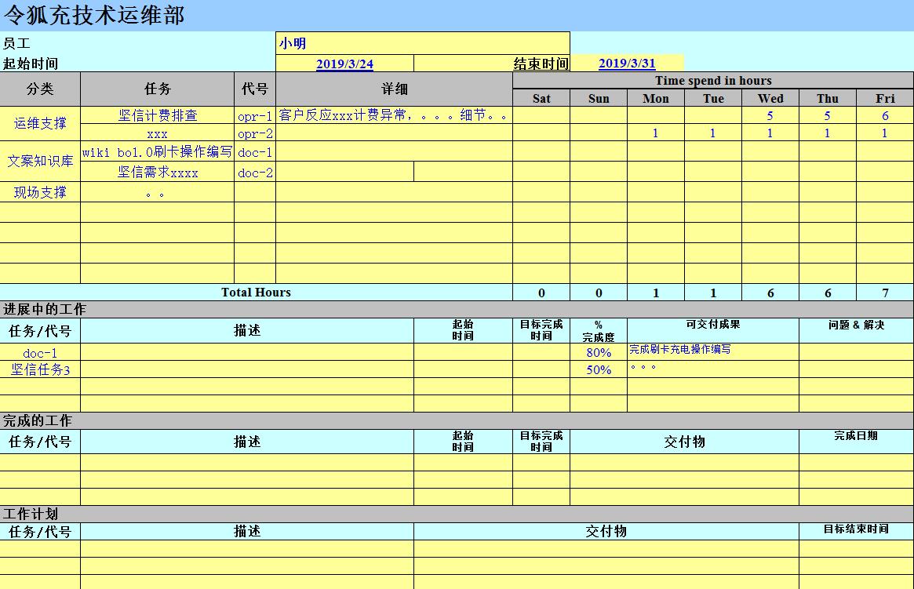Click the 坚信任务3 task code cell
This screenshot has height=589, width=914.
tap(39, 369)
